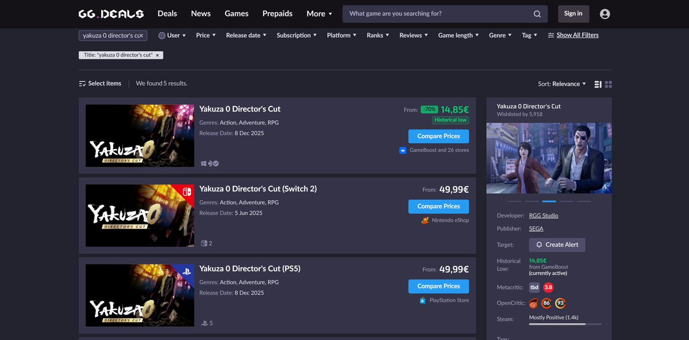The height and width of the screenshot is (340, 689).
Task: Go to the Deals page
Action: 167,14
